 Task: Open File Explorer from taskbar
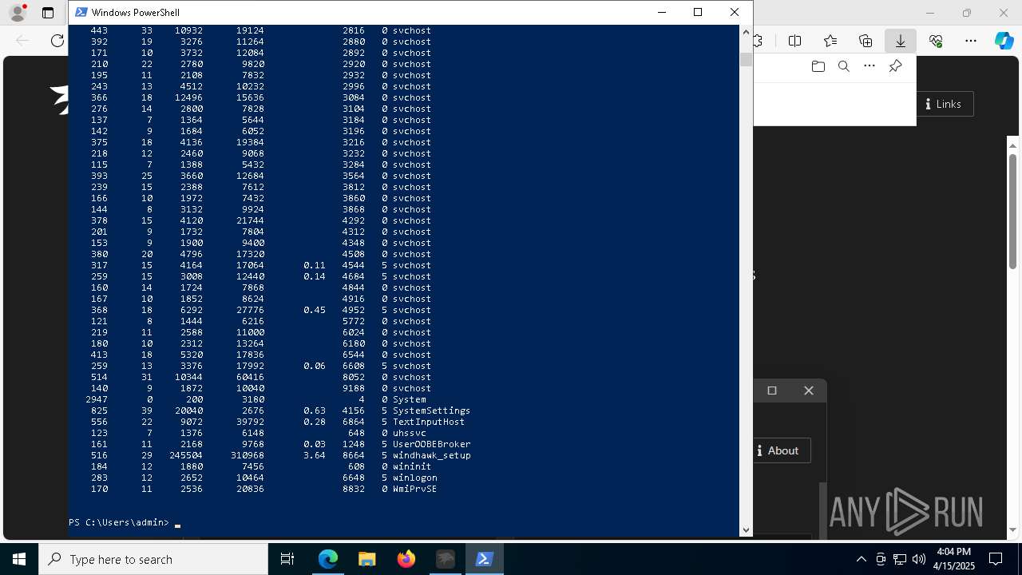pos(367,559)
